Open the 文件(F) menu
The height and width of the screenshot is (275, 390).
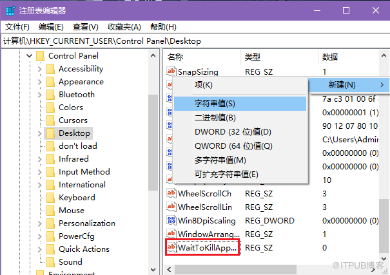coord(17,27)
